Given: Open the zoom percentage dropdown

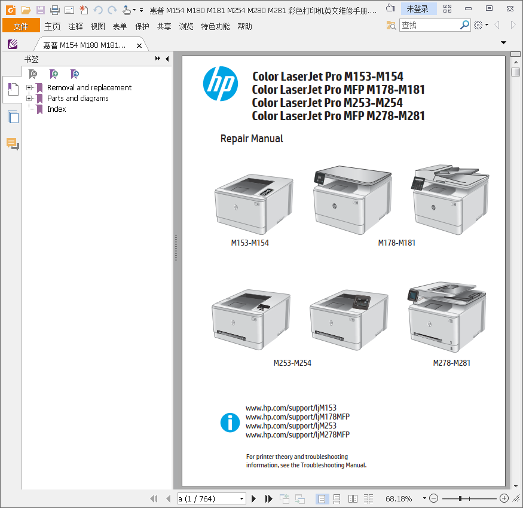Looking at the screenshot, I should click(424, 498).
